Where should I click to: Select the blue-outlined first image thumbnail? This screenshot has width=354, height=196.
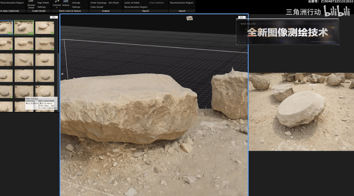coord(6,28)
